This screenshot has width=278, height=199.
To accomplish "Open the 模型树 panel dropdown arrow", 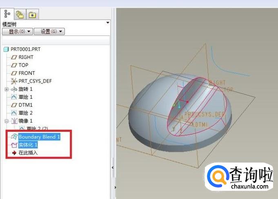I will click(107, 23).
